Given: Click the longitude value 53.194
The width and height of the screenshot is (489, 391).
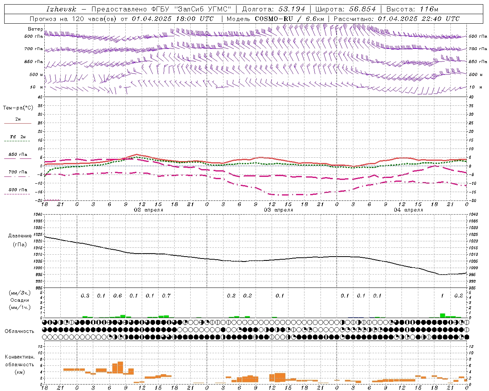Looking at the screenshot, I should coord(291,9).
